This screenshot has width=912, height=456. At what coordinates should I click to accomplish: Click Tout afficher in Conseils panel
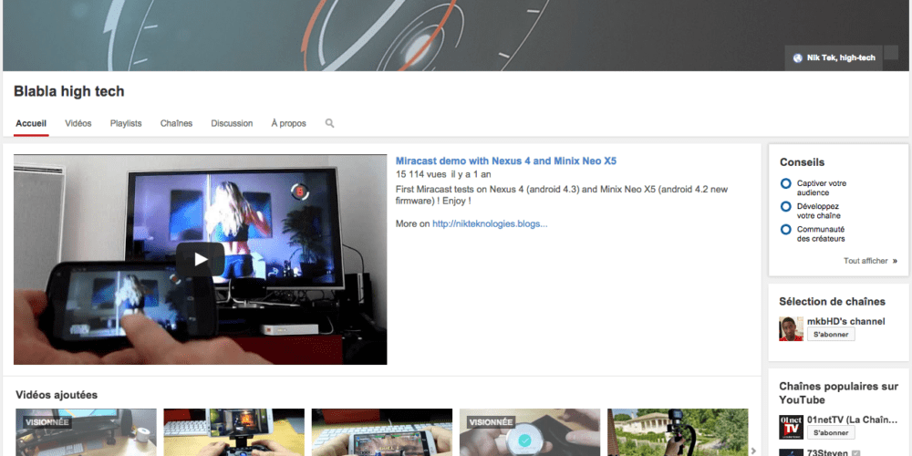tap(865, 261)
